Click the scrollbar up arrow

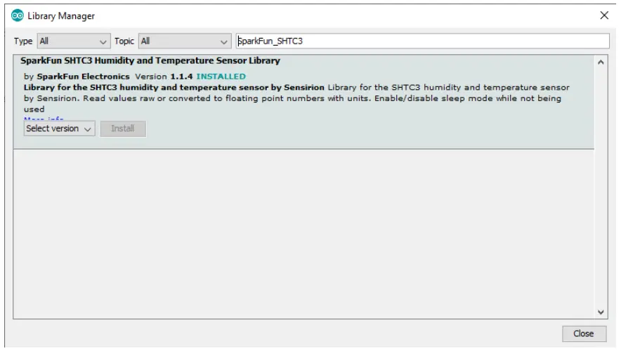601,62
